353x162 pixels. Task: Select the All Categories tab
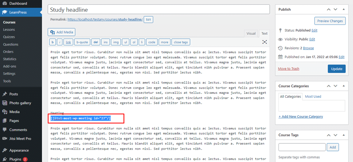click(x=290, y=96)
